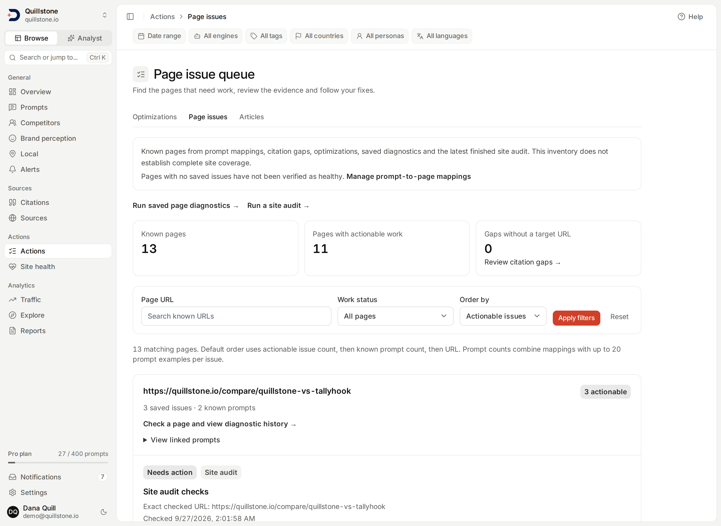The width and height of the screenshot is (721, 526).
Task: Open Site health page
Action: coord(58,267)
